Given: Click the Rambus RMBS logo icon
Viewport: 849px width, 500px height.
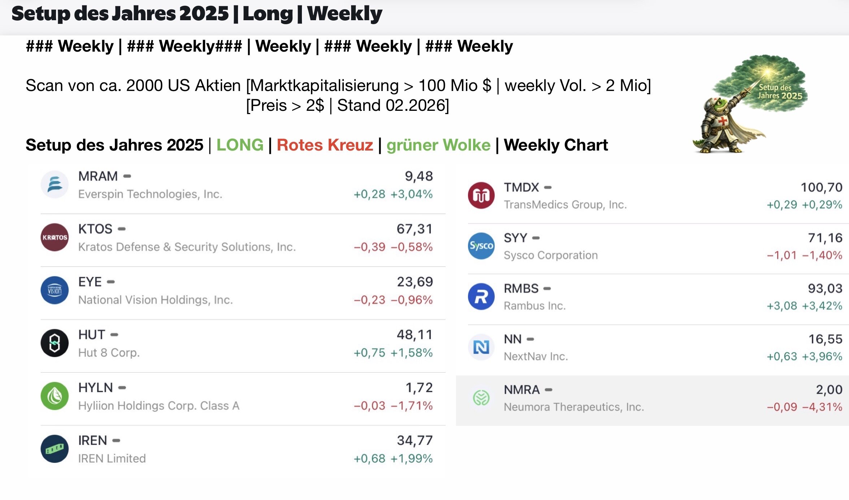Looking at the screenshot, I should click(481, 296).
